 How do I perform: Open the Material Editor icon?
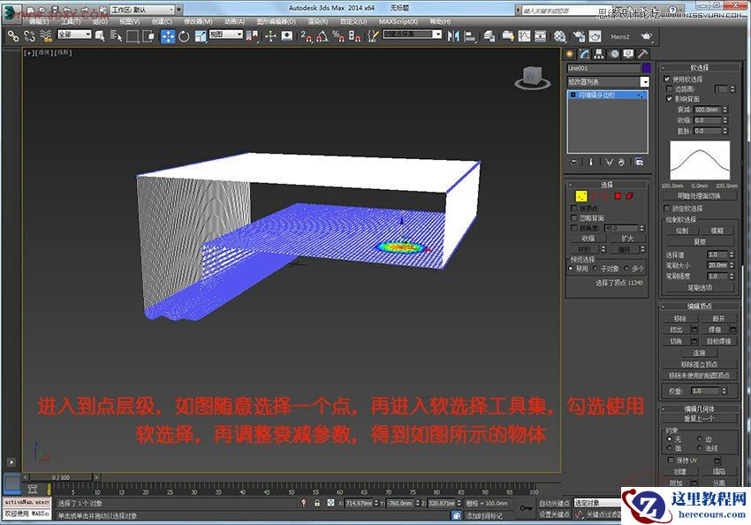pos(559,38)
